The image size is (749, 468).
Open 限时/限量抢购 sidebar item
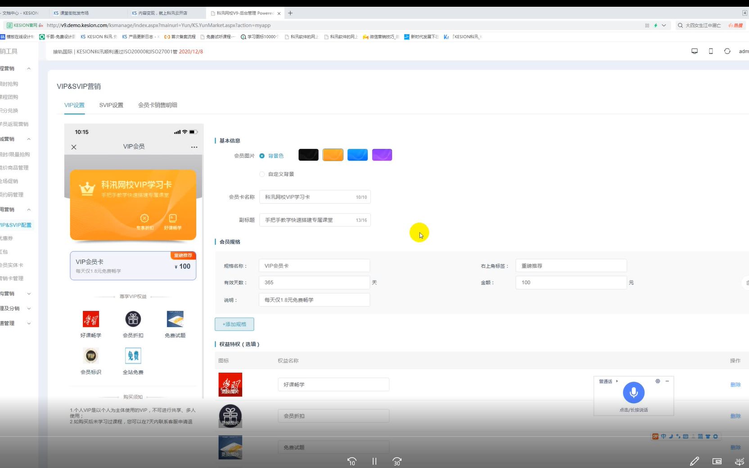(x=15, y=154)
